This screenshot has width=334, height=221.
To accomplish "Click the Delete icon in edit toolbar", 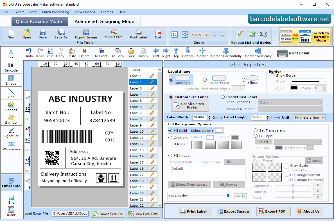I will pyautogui.click(x=85, y=53).
